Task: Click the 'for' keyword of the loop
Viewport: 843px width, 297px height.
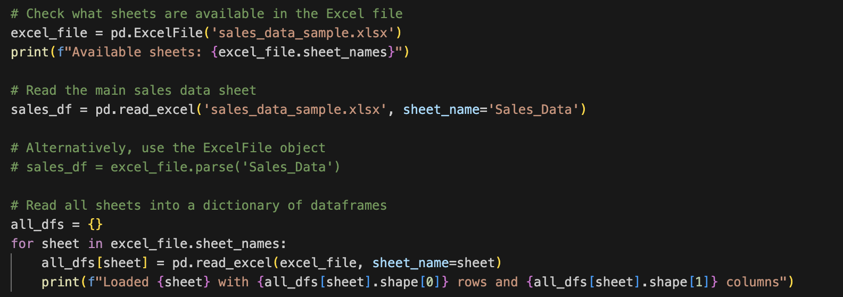Action: pos(22,244)
